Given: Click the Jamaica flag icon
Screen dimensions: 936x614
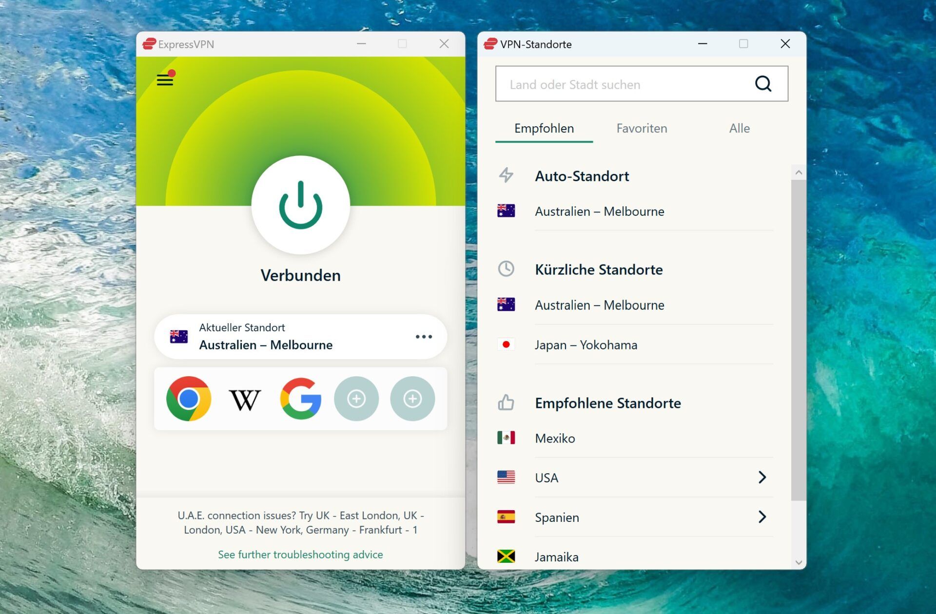Looking at the screenshot, I should (x=506, y=556).
